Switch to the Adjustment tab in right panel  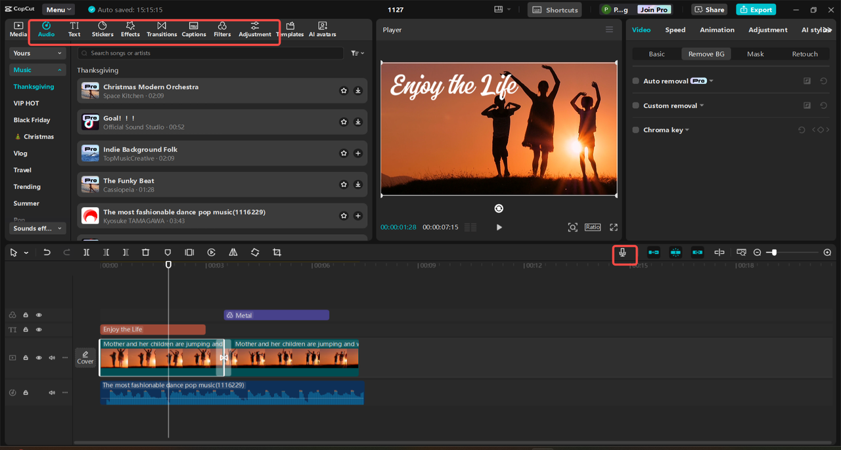pos(767,30)
